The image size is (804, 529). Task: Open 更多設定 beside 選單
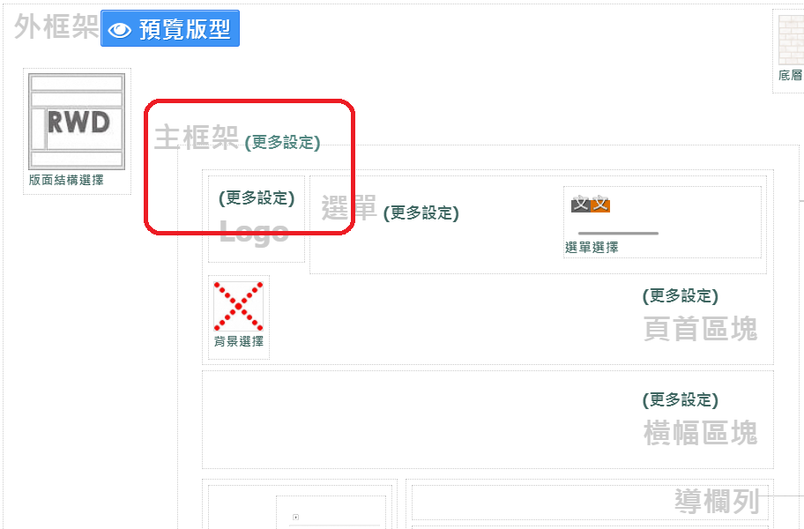pyautogui.click(x=421, y=212)
